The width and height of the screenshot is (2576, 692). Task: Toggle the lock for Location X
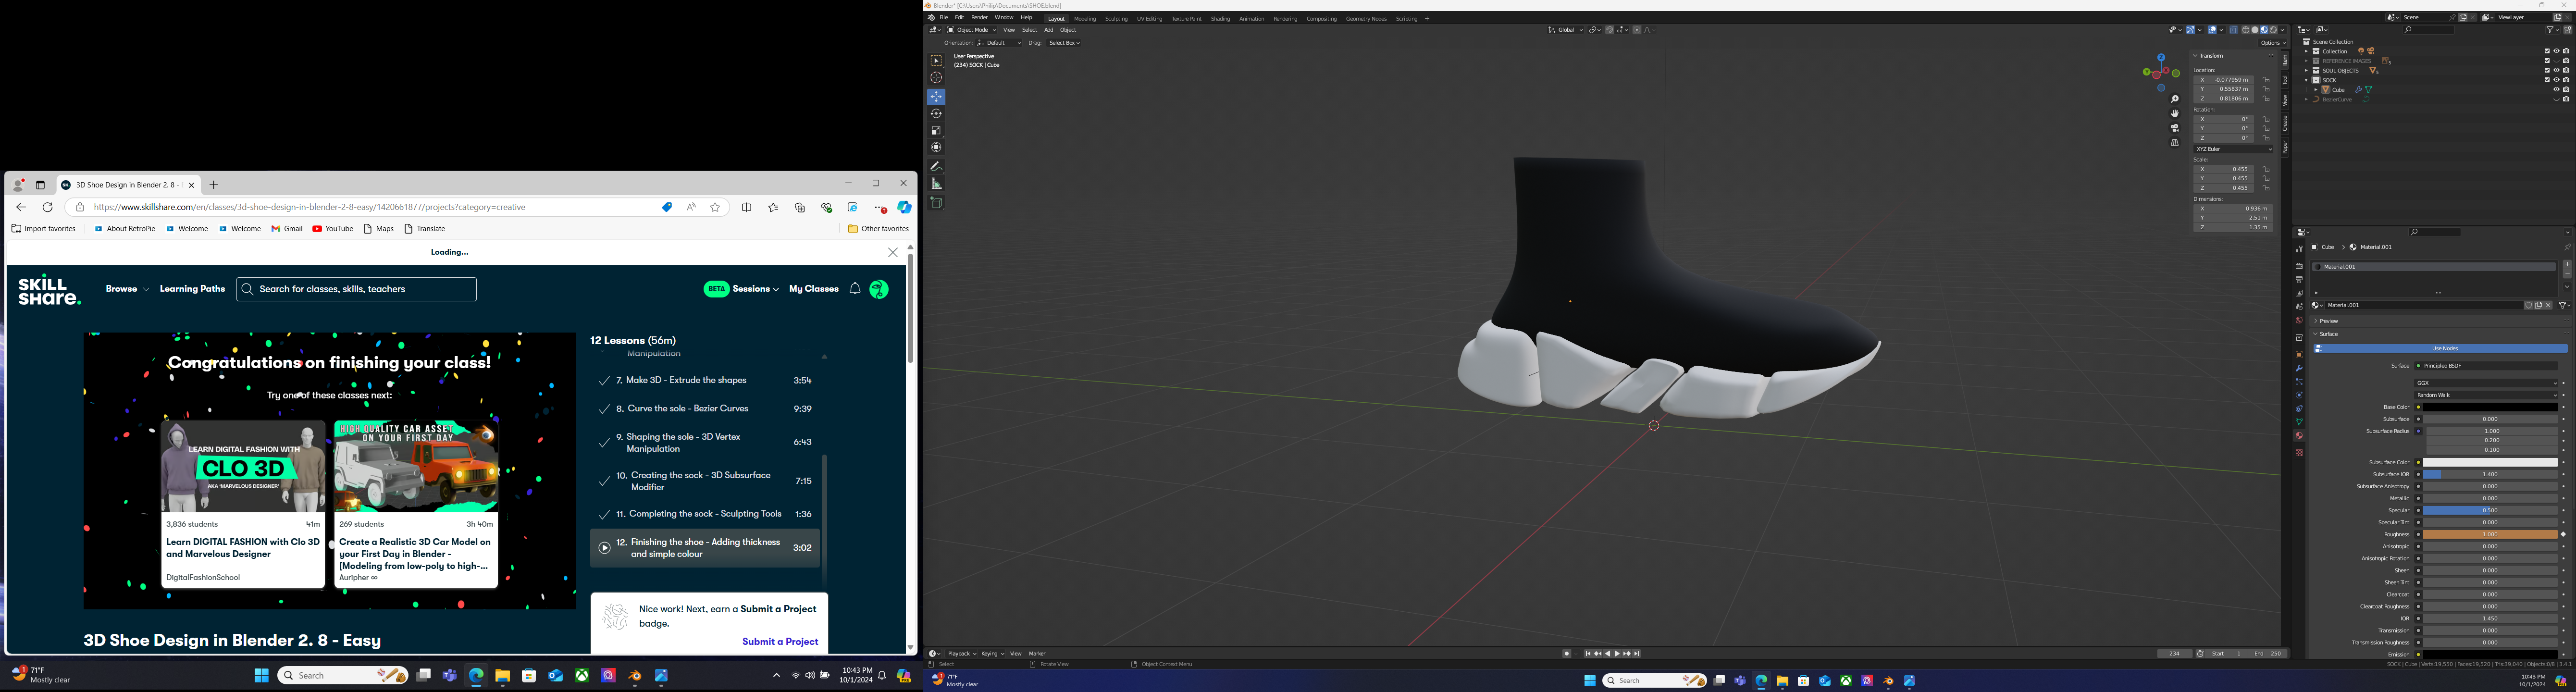[2266, 80]
